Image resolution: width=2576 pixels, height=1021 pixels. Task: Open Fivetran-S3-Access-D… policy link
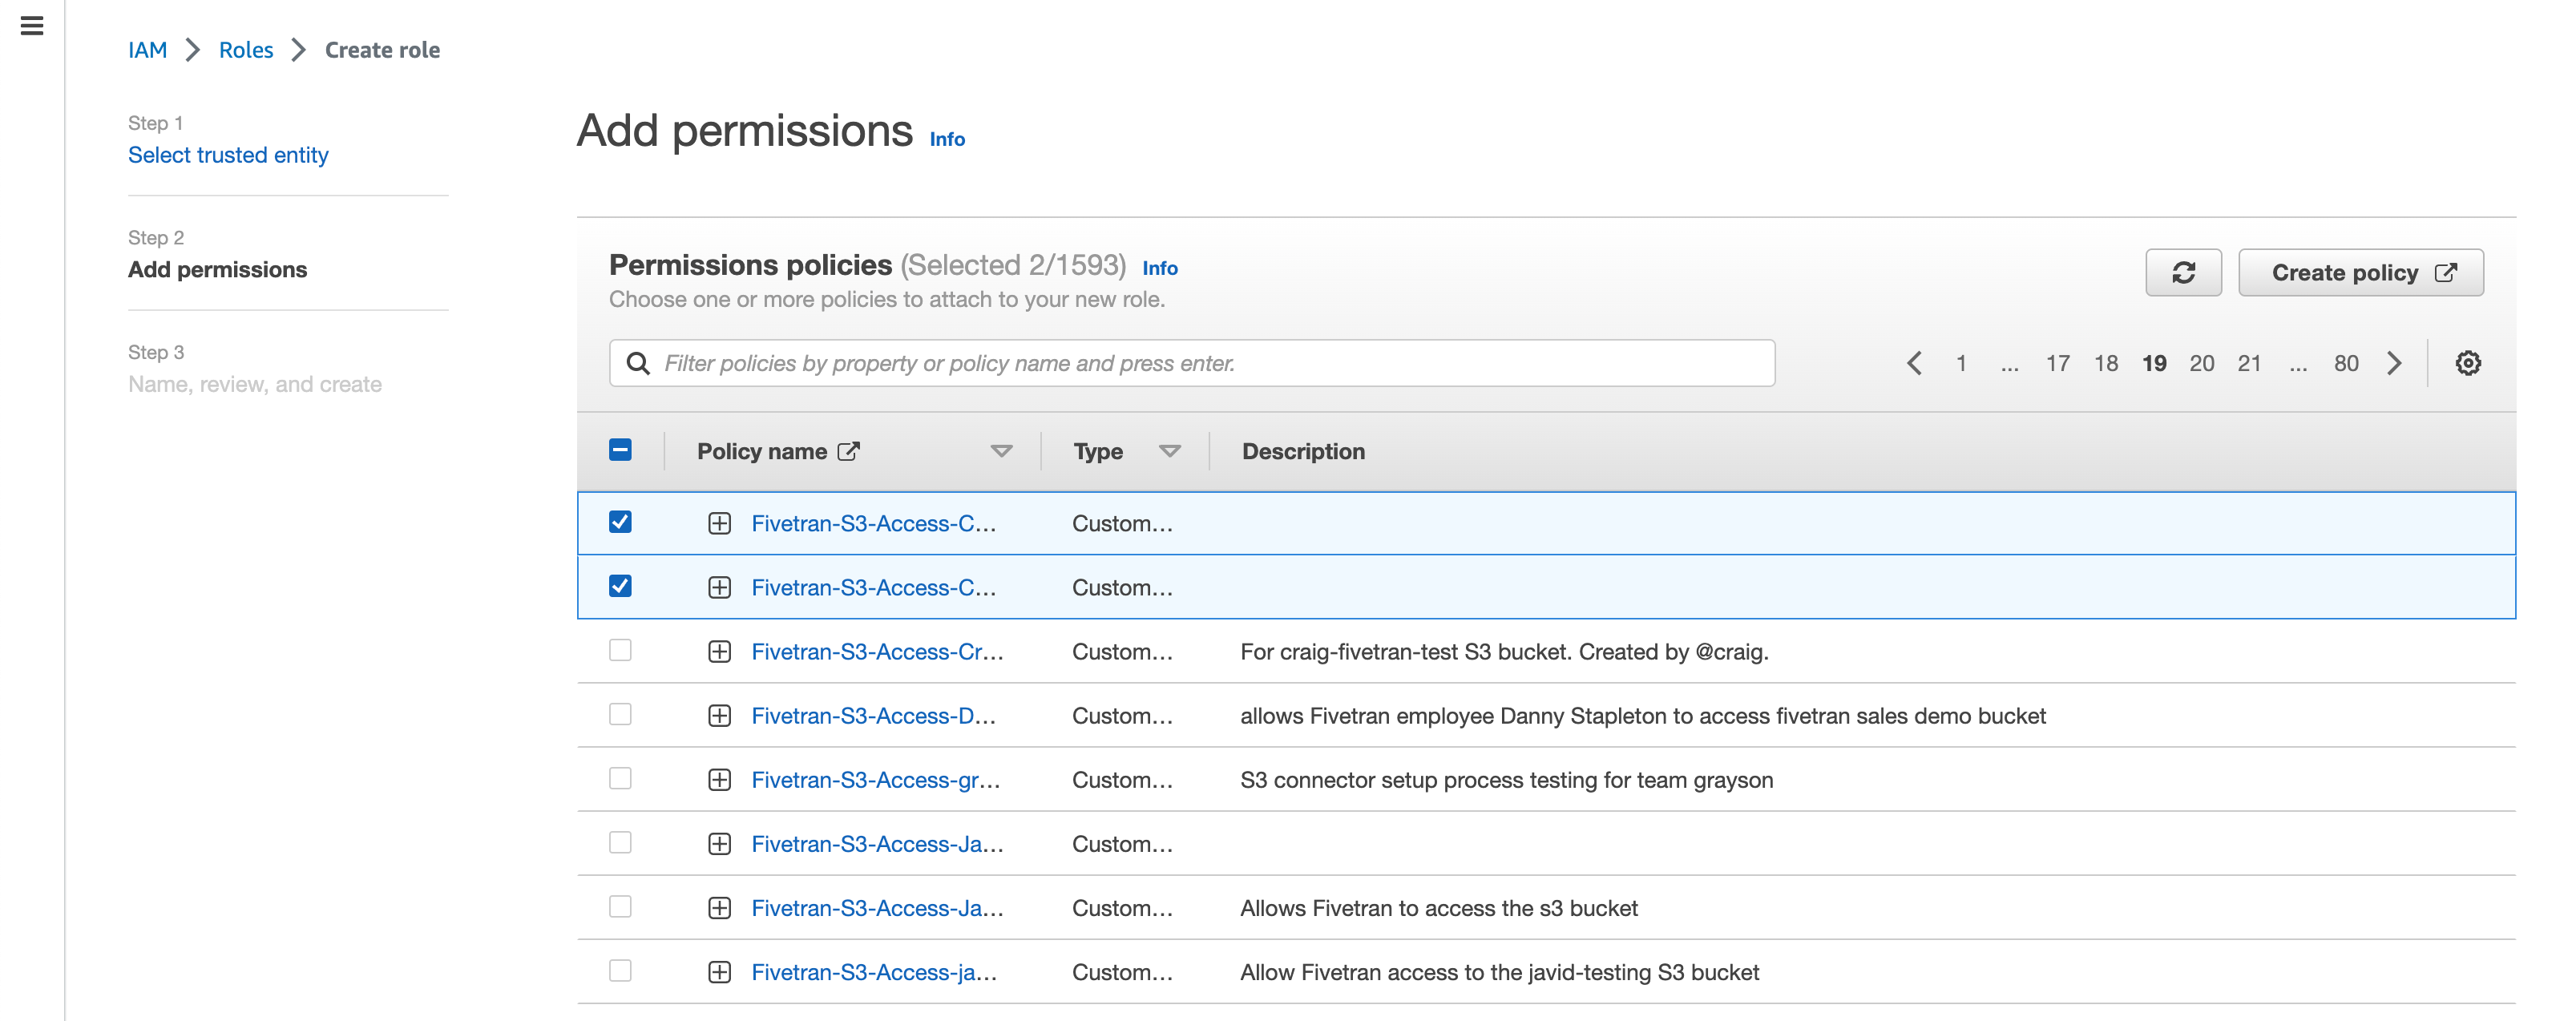(873, 716)
